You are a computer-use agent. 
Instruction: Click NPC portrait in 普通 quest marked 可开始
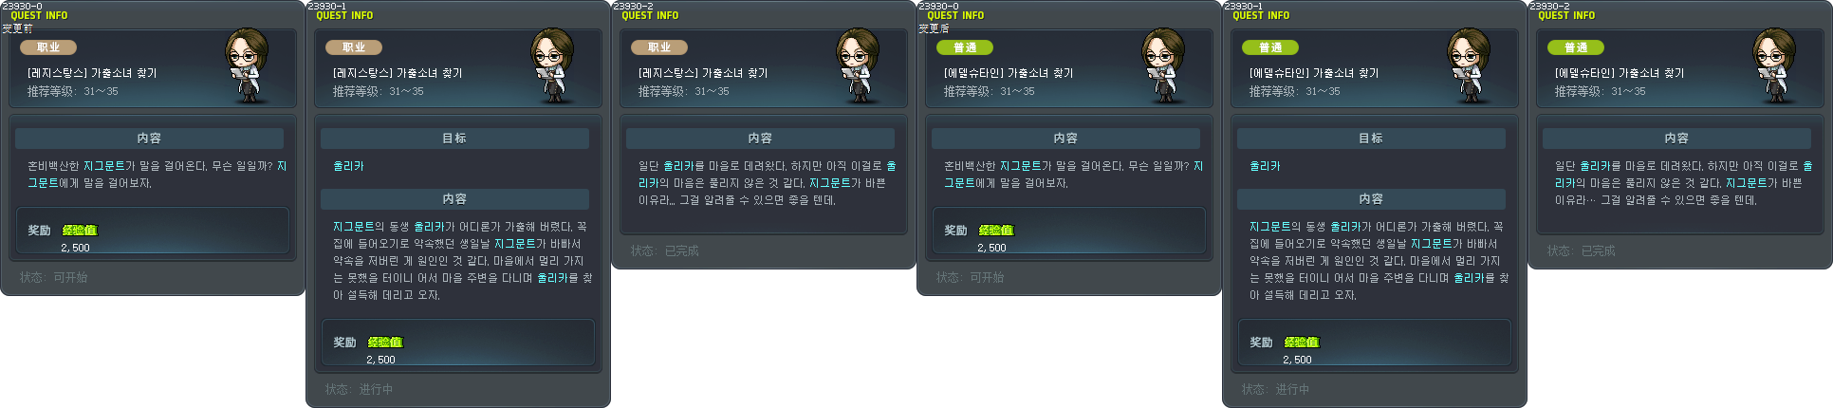[1165, 66]
